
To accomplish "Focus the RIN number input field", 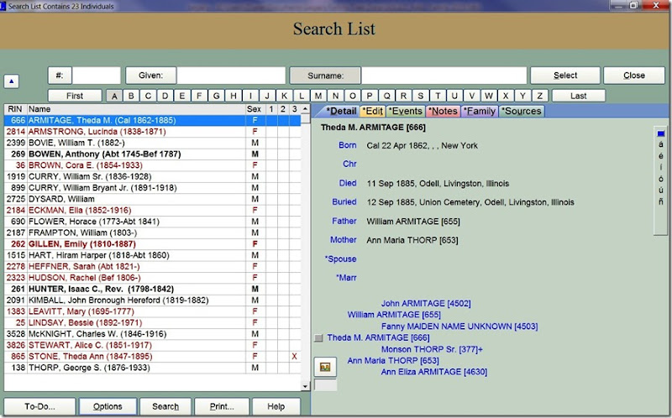I will pos(97,76).
